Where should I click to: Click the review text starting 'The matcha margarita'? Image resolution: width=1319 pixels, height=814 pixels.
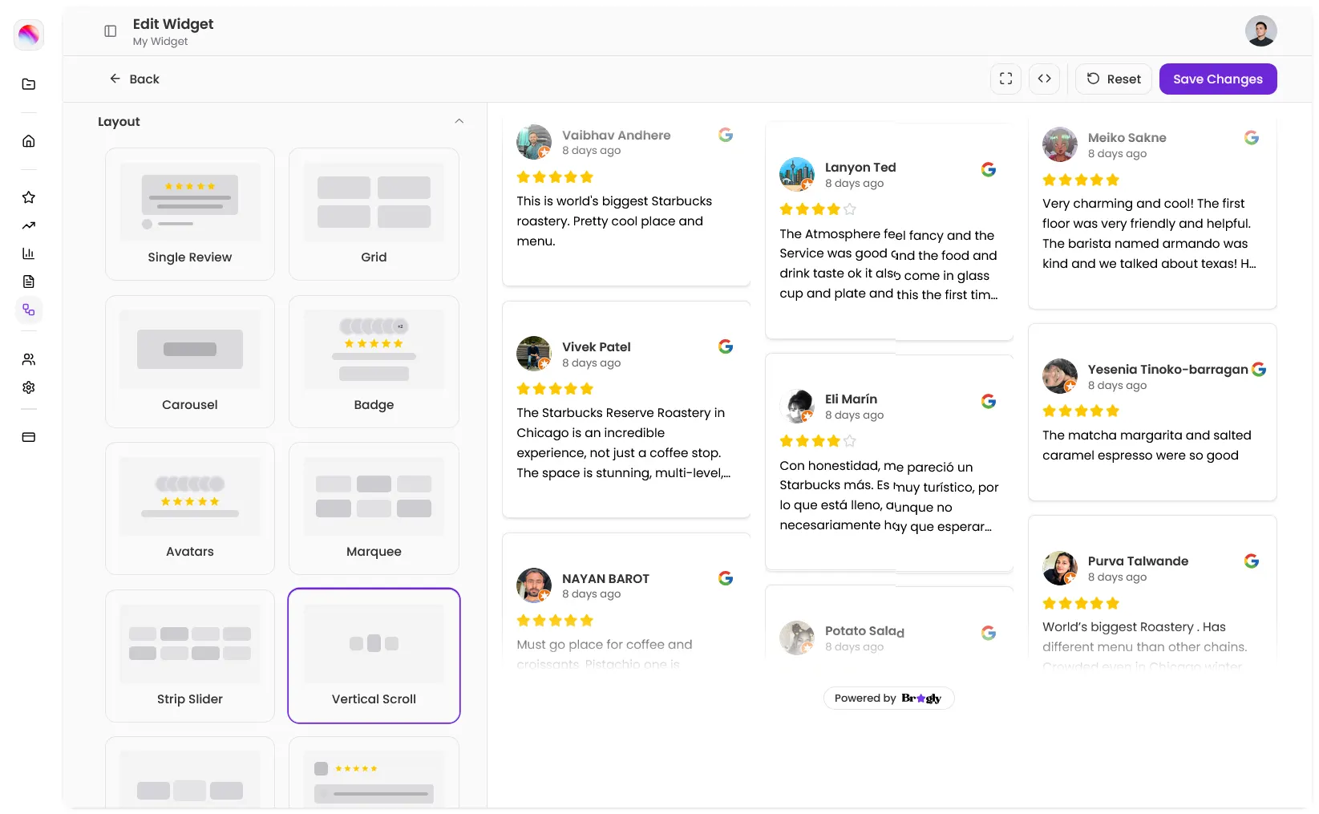[1147, 445]
